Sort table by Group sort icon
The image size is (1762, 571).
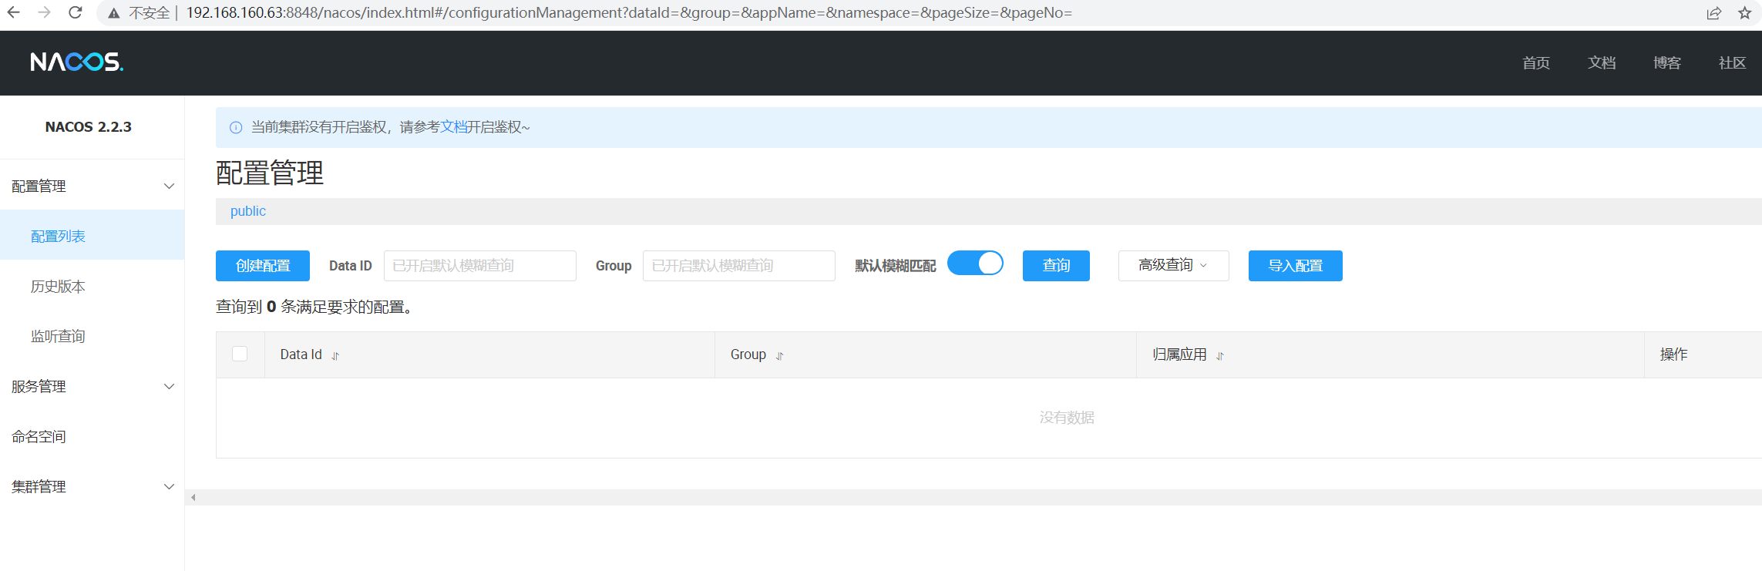[779, 356]
